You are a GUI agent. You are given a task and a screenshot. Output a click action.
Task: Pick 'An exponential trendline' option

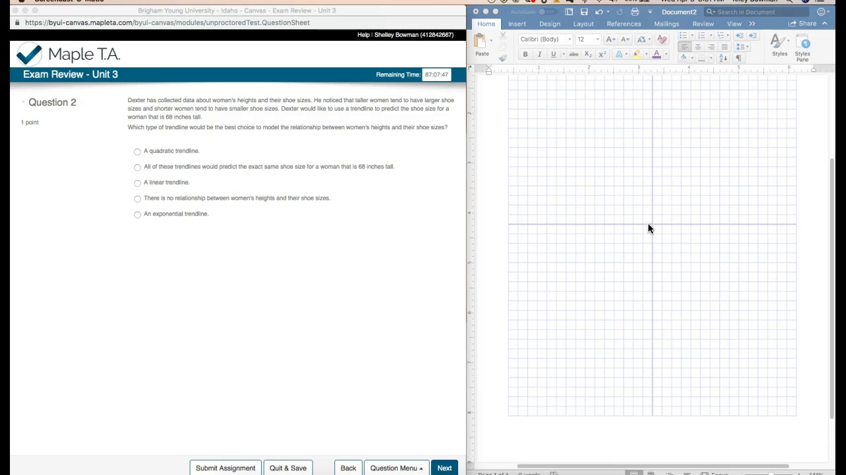(137, 215)
